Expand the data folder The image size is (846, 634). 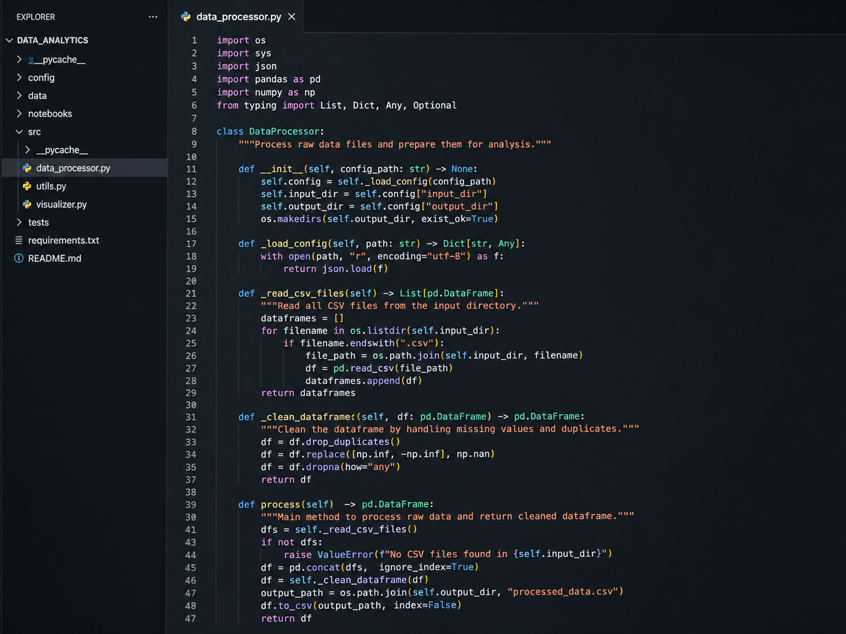tap(19, 96)
